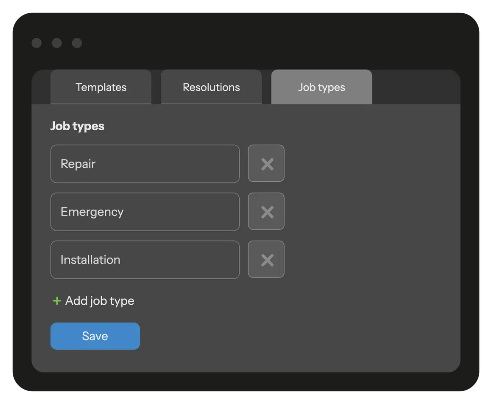Click the third window control dot
Image resolution: width=492 pixels, height=404 pixels.
click(77, 43)
